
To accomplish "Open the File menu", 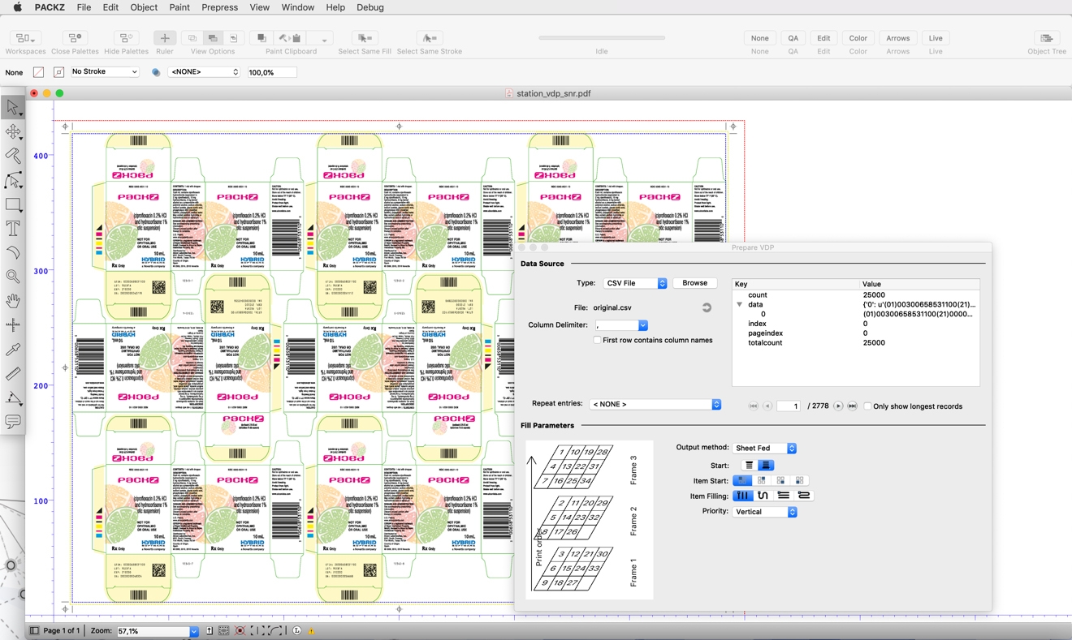I will (x=84, y=7).
